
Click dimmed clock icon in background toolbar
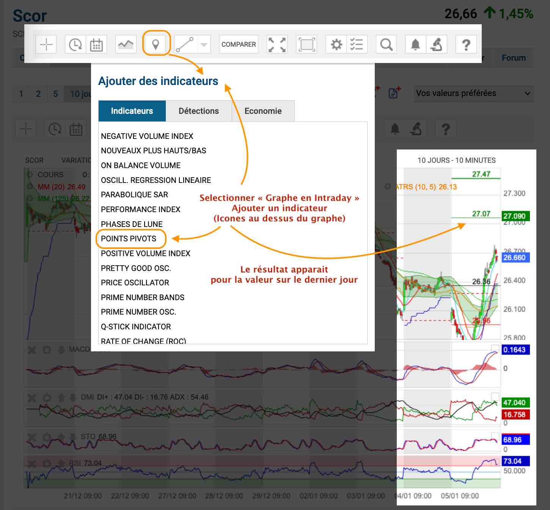coord(55,129)
